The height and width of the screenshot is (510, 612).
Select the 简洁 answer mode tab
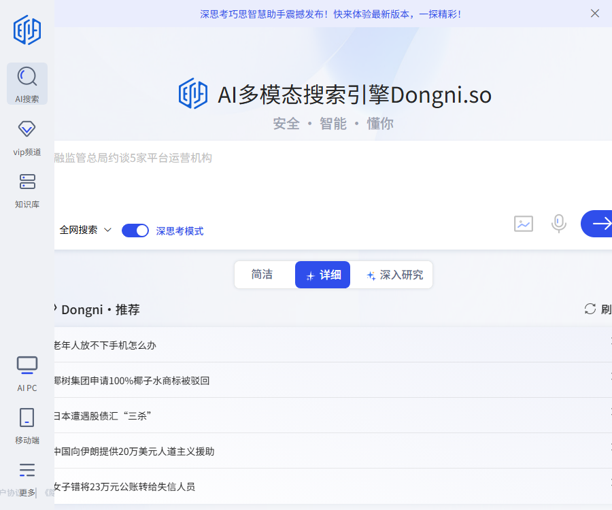point(262,274)
